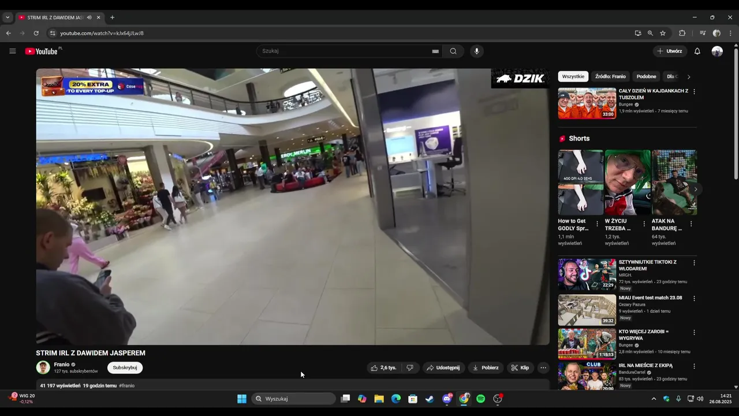Click the Pobierz download button

[x=486, y=367]
